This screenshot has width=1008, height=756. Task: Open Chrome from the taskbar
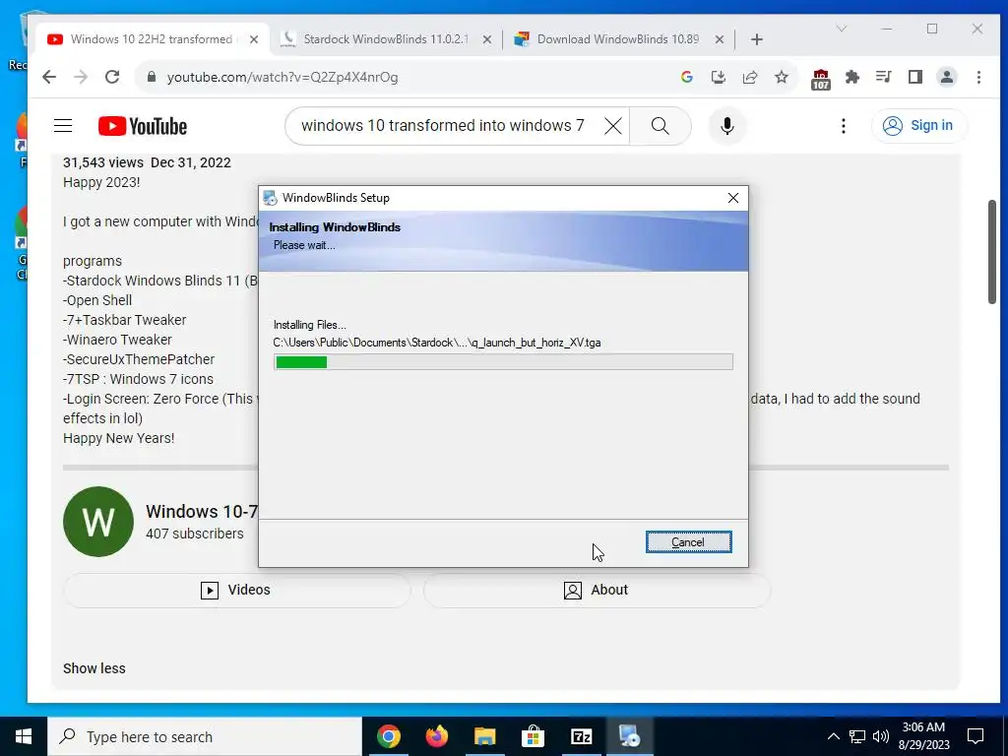point(388,736)
